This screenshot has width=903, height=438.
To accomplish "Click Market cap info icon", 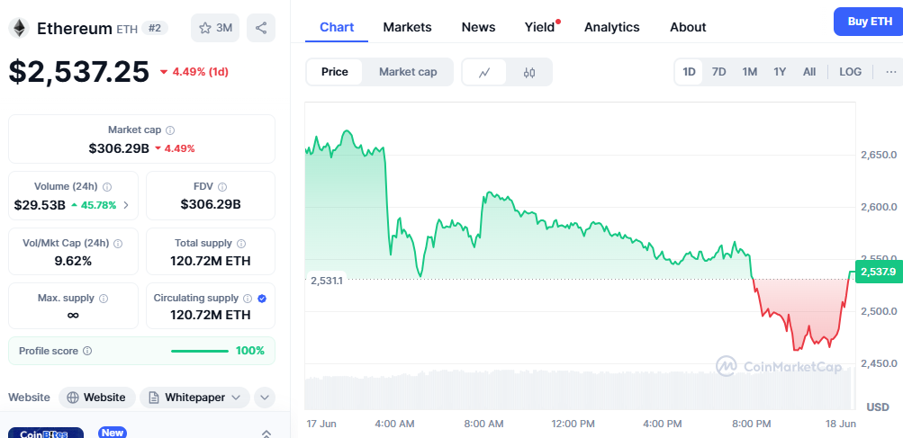I will tap(170, 130).
